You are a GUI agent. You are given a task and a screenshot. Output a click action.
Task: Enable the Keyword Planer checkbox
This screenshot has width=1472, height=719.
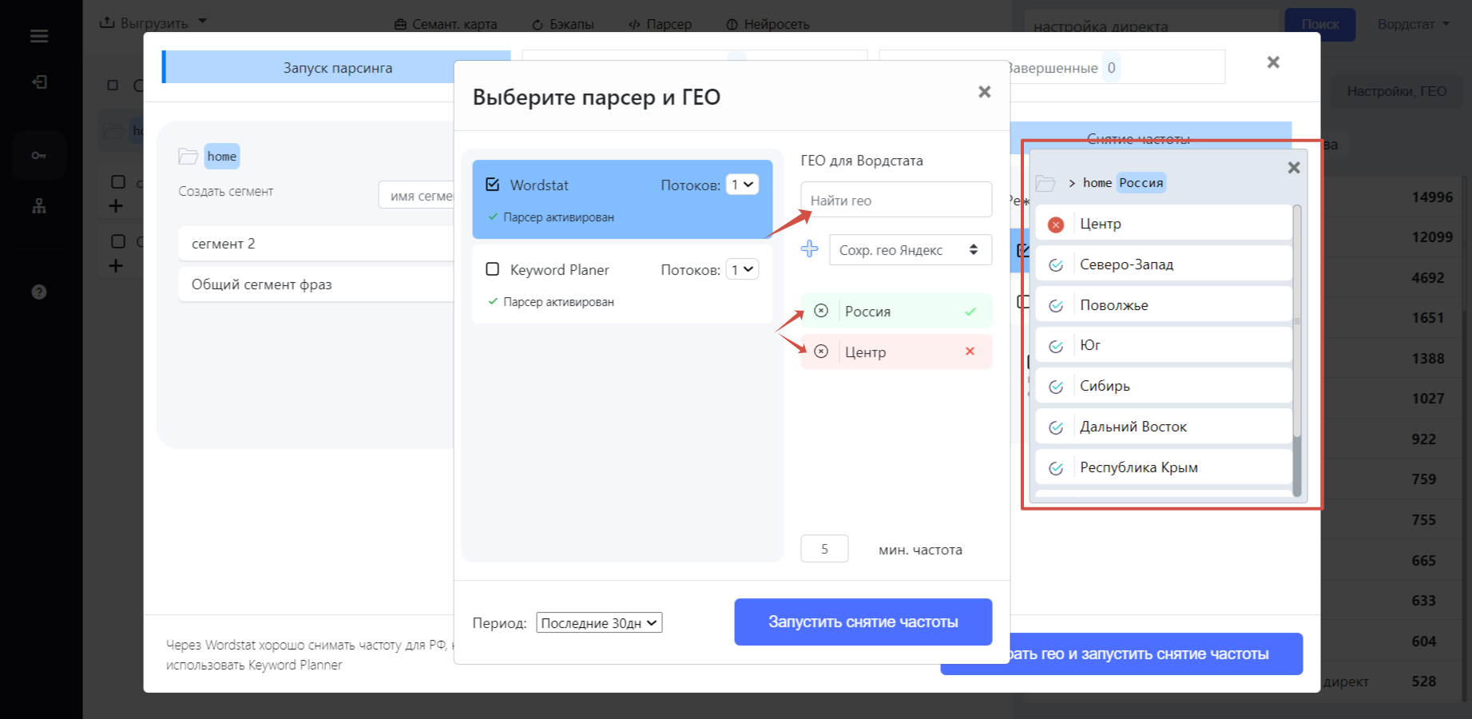(493, 269)
